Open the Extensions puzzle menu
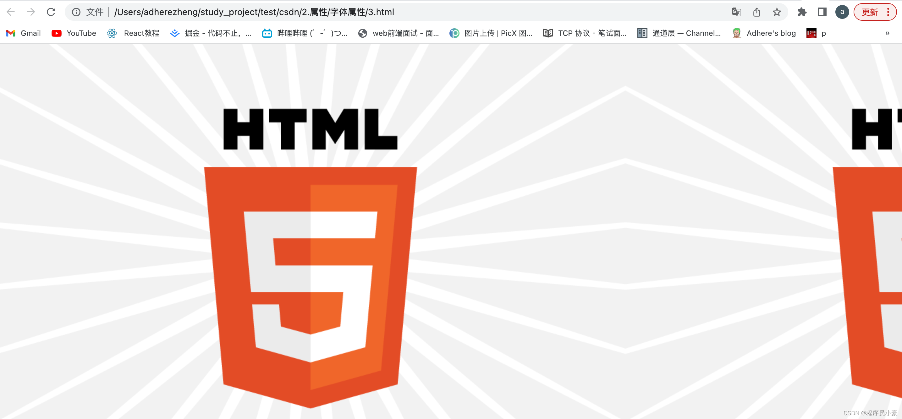902x419 pixels. (x=802, y=12)
